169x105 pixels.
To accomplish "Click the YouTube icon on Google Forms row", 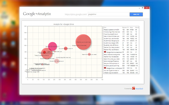I will point(105,52).
